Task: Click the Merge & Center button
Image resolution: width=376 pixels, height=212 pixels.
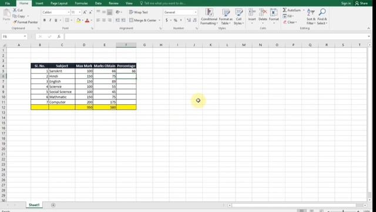Action: click(143, 21)
